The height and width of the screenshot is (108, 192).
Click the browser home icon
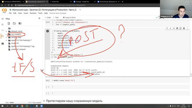12,5
